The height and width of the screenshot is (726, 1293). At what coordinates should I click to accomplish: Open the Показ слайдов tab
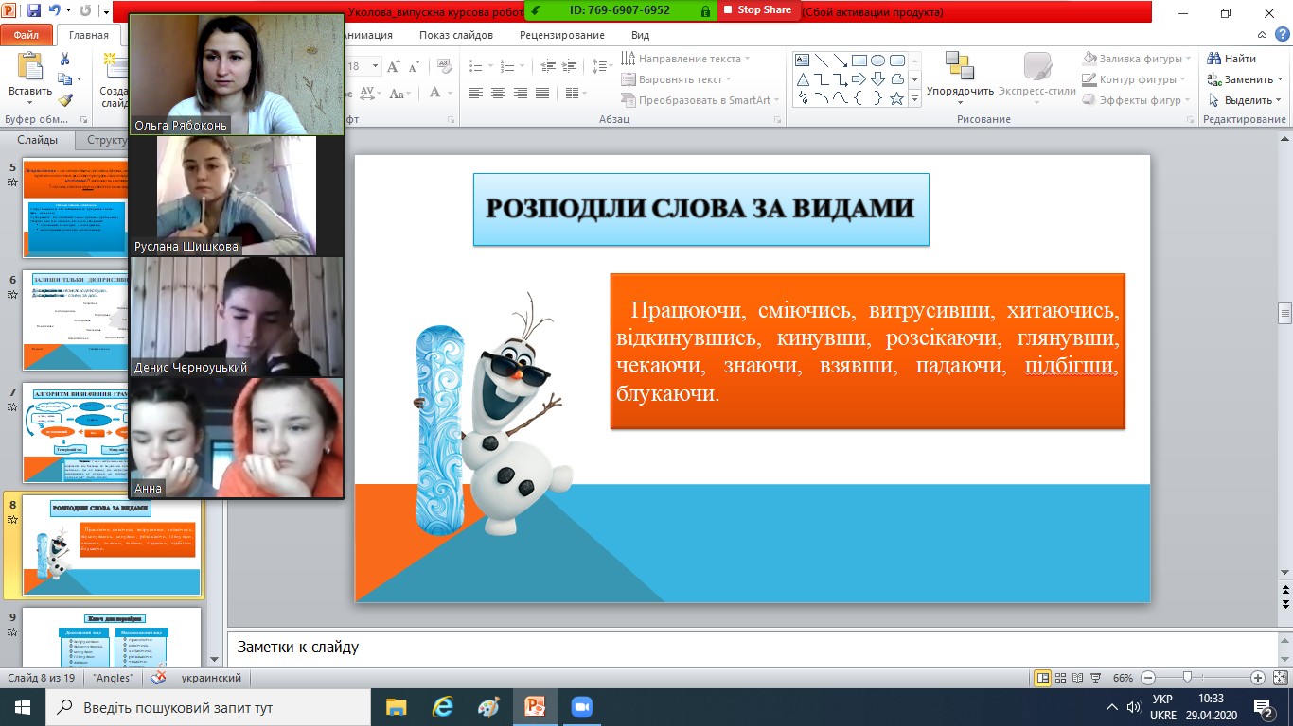pyautogui.click(x=456, y=35)
